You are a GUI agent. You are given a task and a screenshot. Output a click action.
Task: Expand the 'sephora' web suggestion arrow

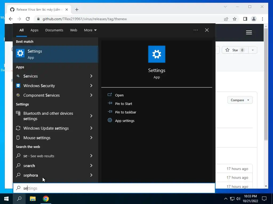tap(91, 175)
